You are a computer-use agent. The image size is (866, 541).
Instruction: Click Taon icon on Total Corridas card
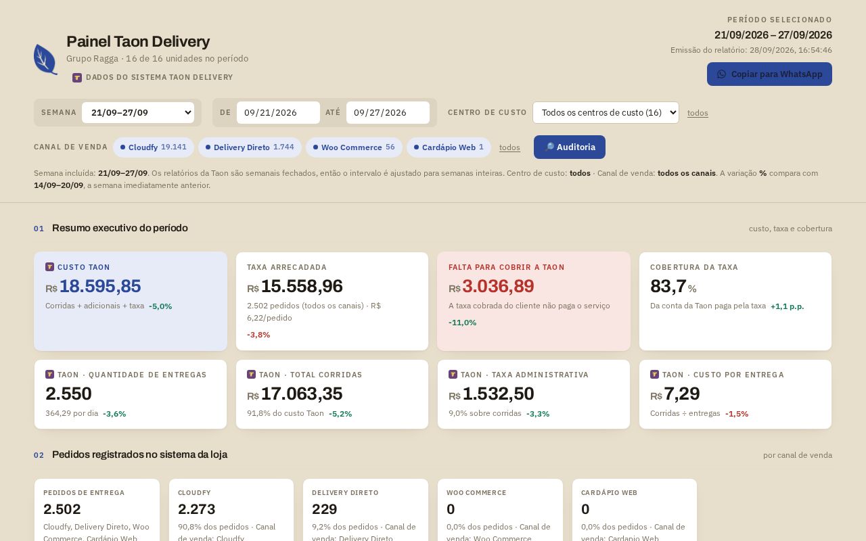(x=251, y=375)
